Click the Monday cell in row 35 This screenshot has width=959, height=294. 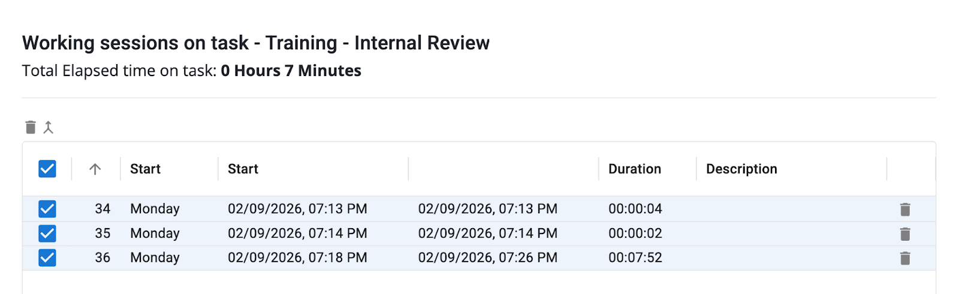155,234
